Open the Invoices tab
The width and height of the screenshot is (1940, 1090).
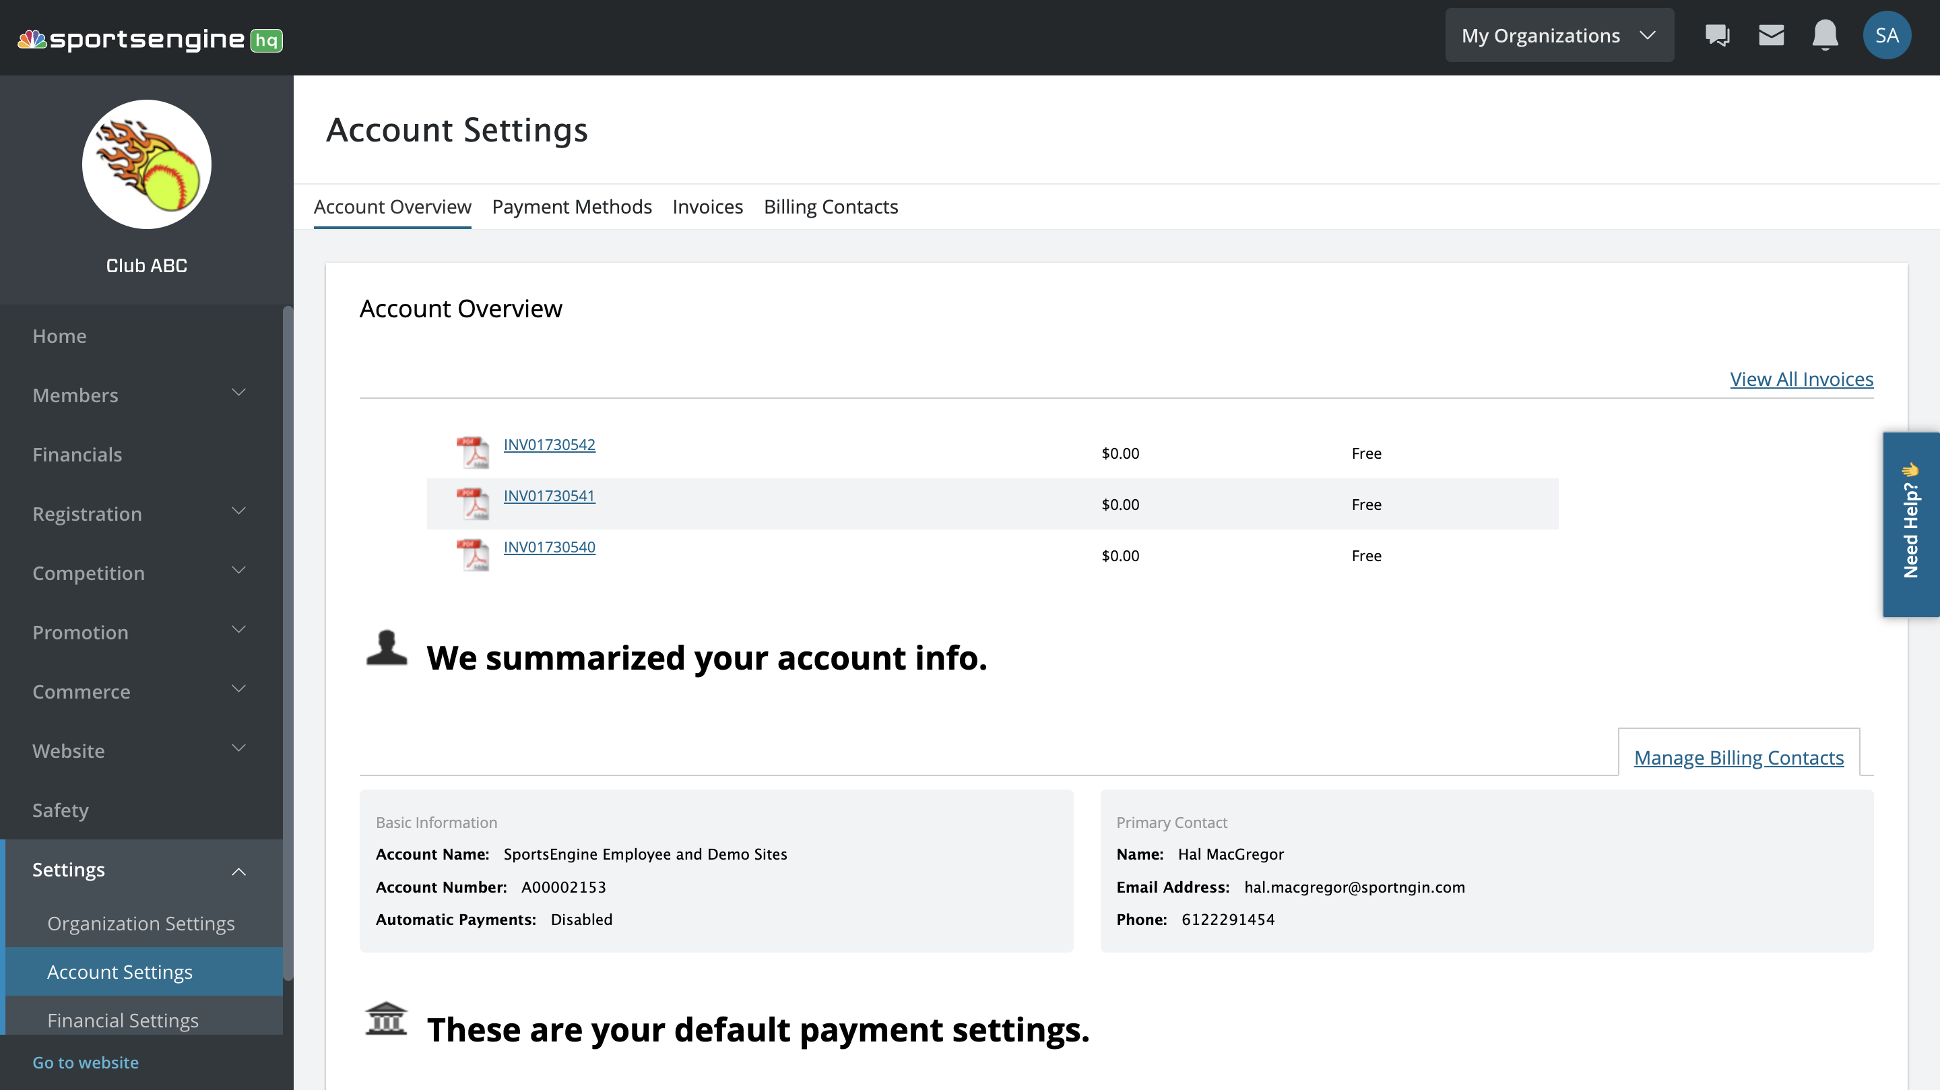707,207
